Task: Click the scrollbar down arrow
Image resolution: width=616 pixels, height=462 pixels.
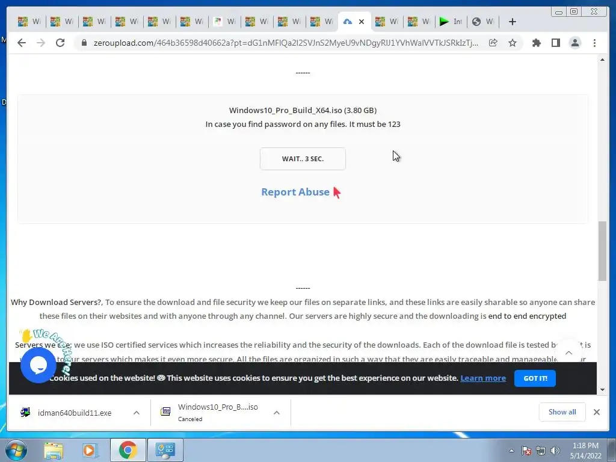Action: (602, 390)
